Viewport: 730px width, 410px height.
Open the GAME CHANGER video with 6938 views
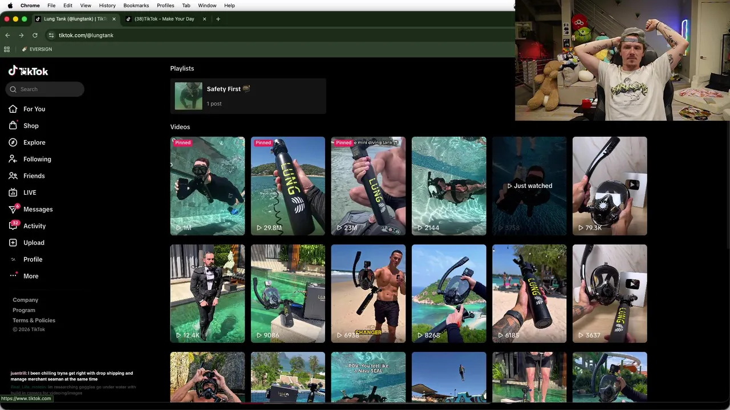[368, 294]
